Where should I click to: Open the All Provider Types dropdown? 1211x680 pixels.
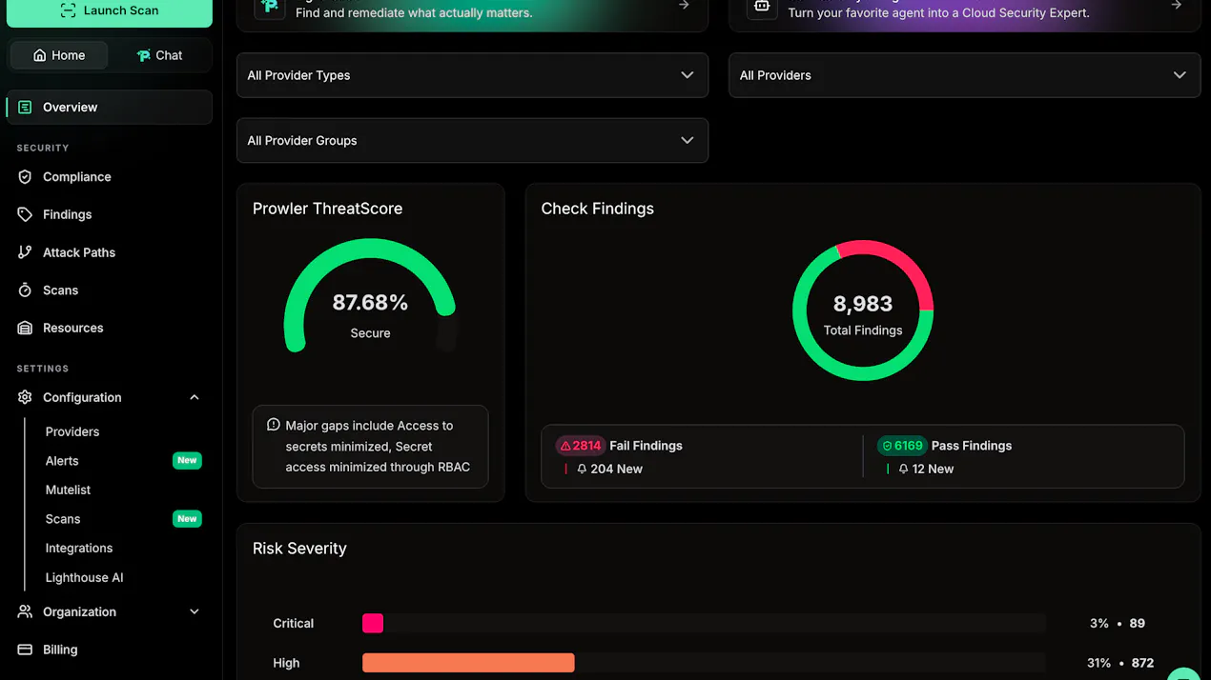(x=472, y=75)
